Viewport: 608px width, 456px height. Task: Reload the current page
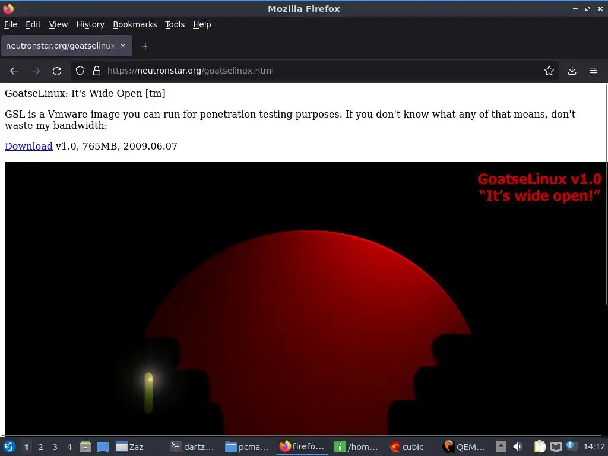point(57,71)
